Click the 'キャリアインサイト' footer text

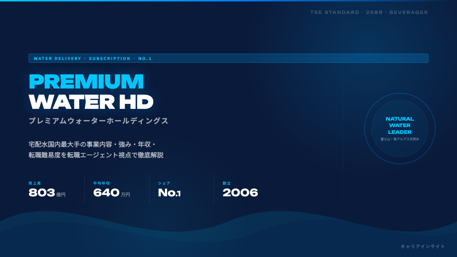click(423, 246)
